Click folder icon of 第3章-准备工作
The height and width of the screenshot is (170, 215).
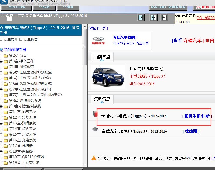coord(6,61)
